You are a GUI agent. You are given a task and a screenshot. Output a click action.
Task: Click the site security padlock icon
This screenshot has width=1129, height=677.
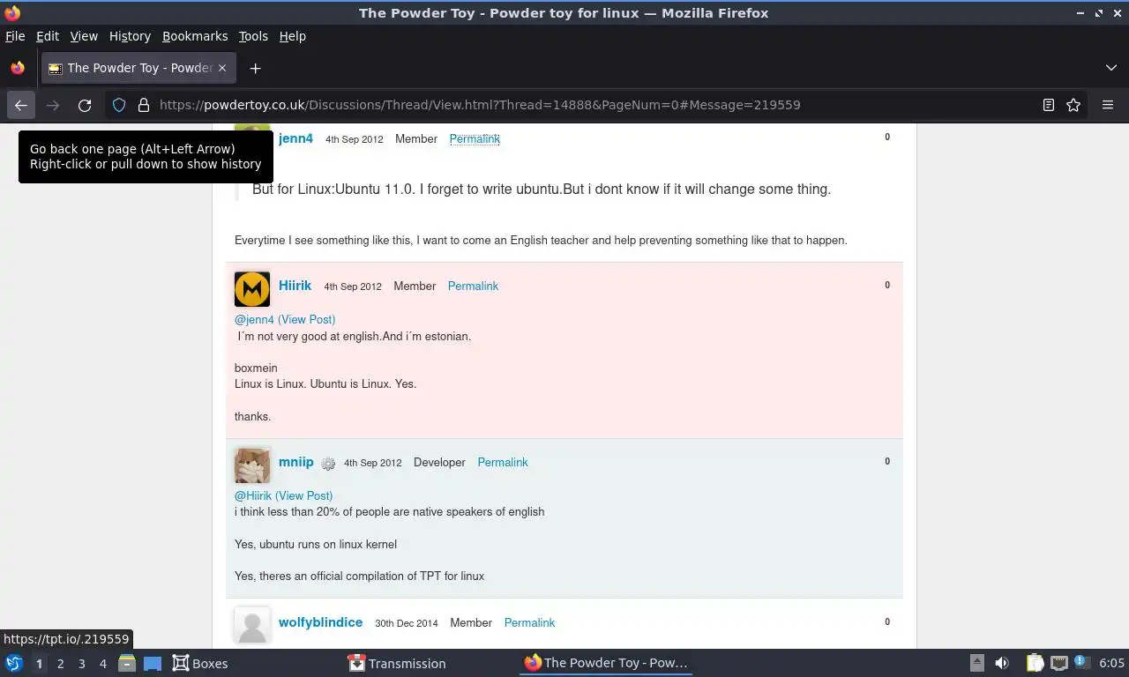click(x=144, y=105)
